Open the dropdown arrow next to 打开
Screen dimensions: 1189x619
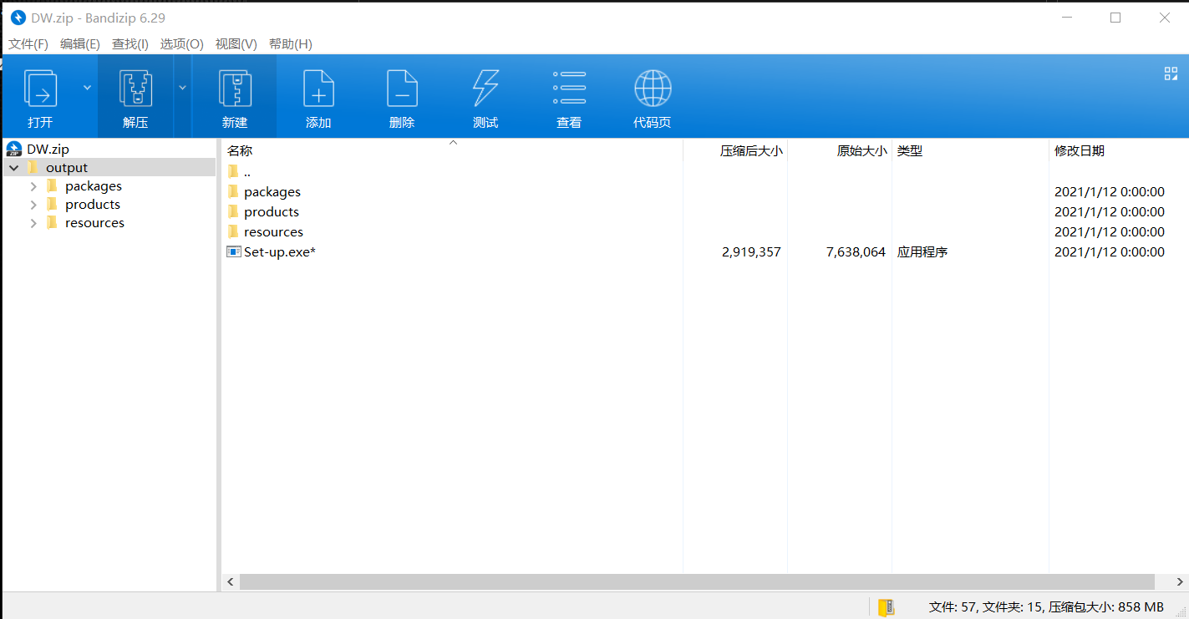pos(87,87)
